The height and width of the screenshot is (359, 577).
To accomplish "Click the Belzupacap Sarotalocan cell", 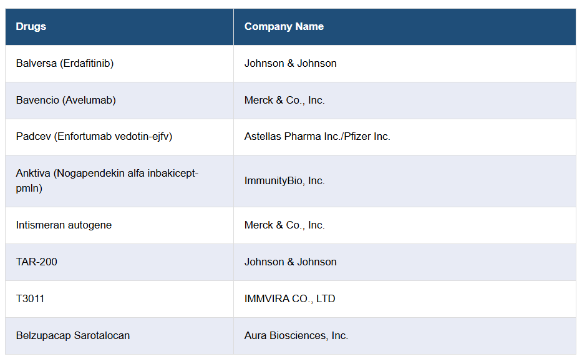I will [73, 336].
